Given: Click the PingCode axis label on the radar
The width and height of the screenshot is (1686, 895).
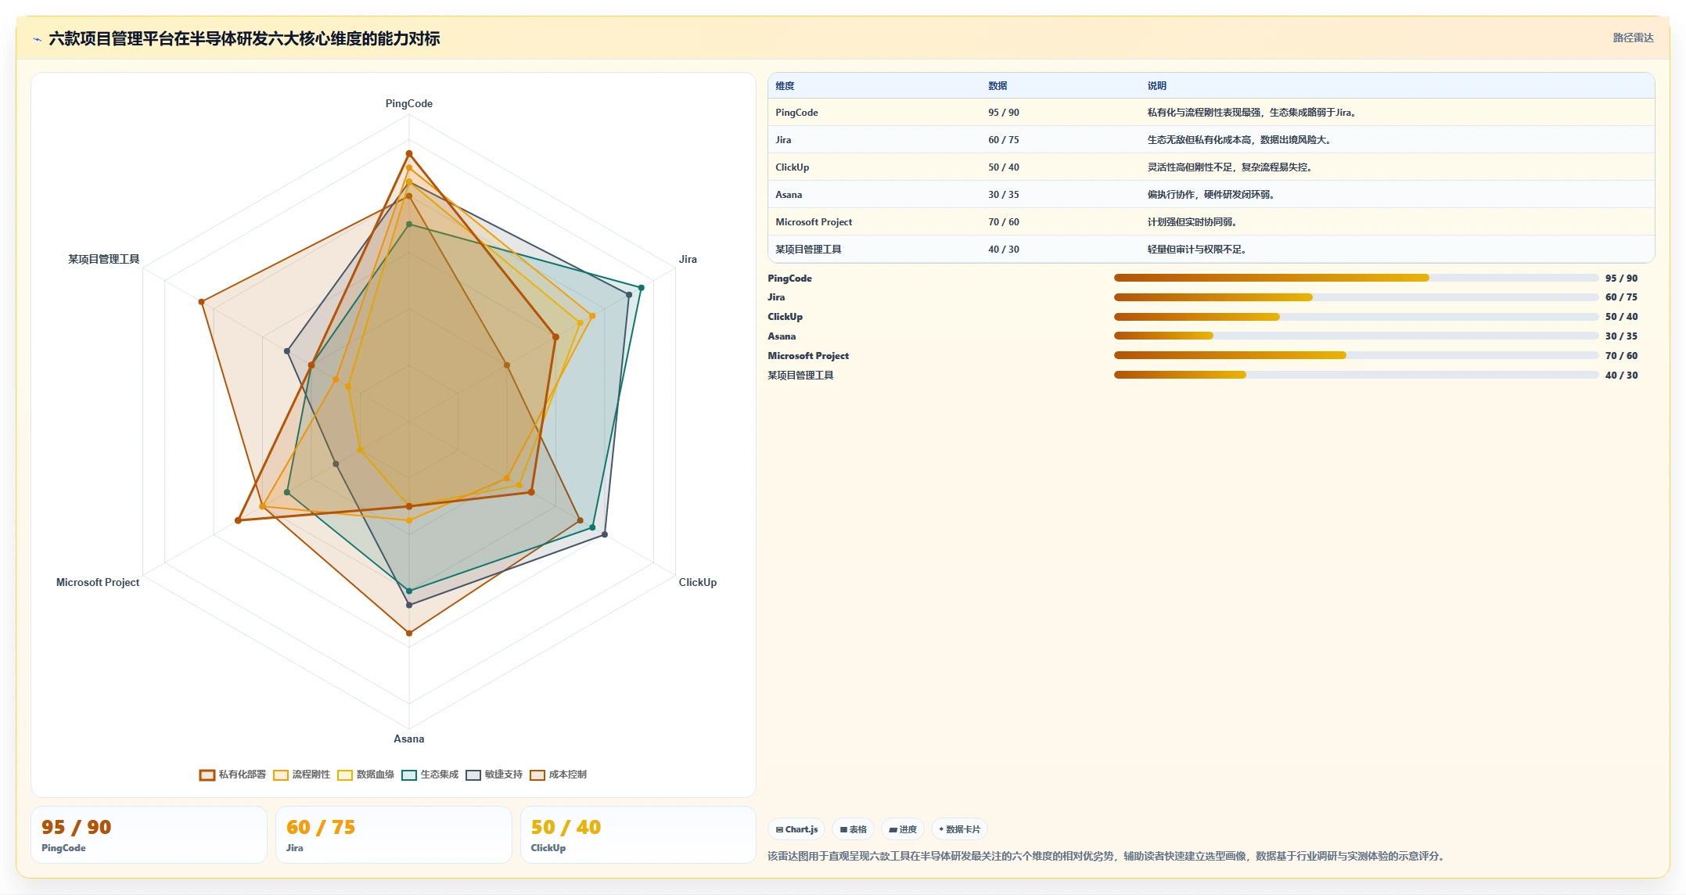Looking at the screenshot, I should [408, 103].
